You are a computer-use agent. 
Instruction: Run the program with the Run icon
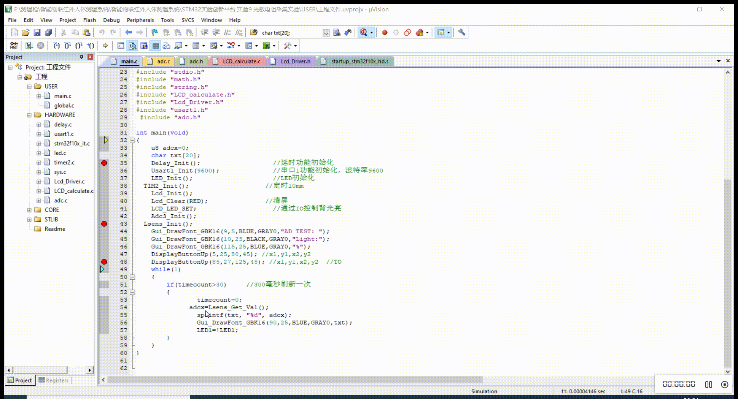(x=29, y=46)
